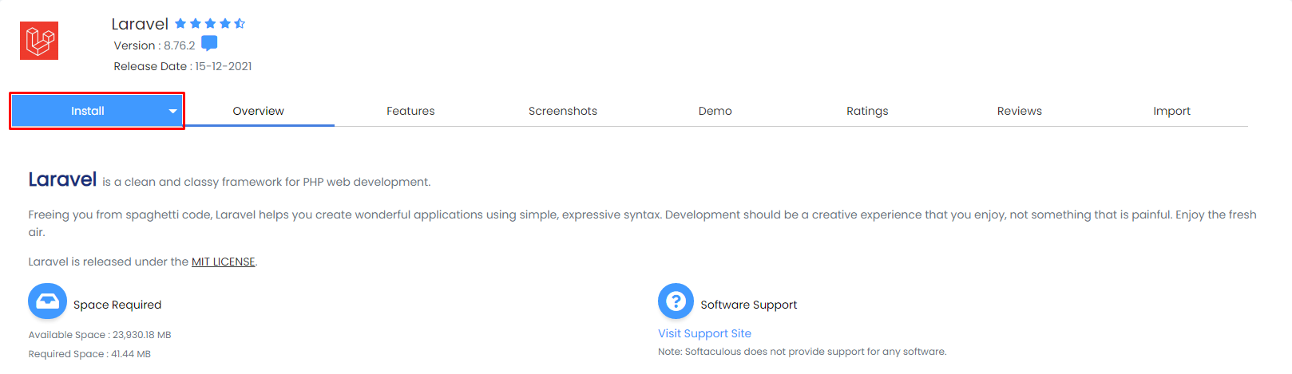Expand the Install button dropdown arrow
This screenshot has height=374, width=1292.
point(172,112)
